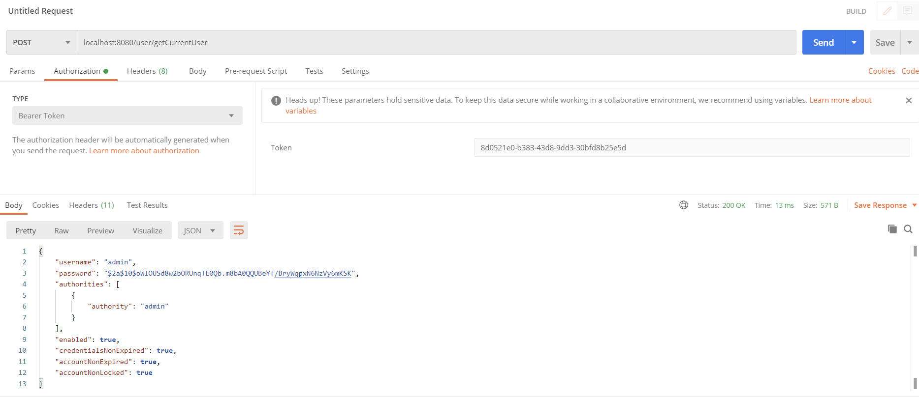919x397 pixels.
Task: Open the Learn more about authorization link
Action: pos(144,151)
